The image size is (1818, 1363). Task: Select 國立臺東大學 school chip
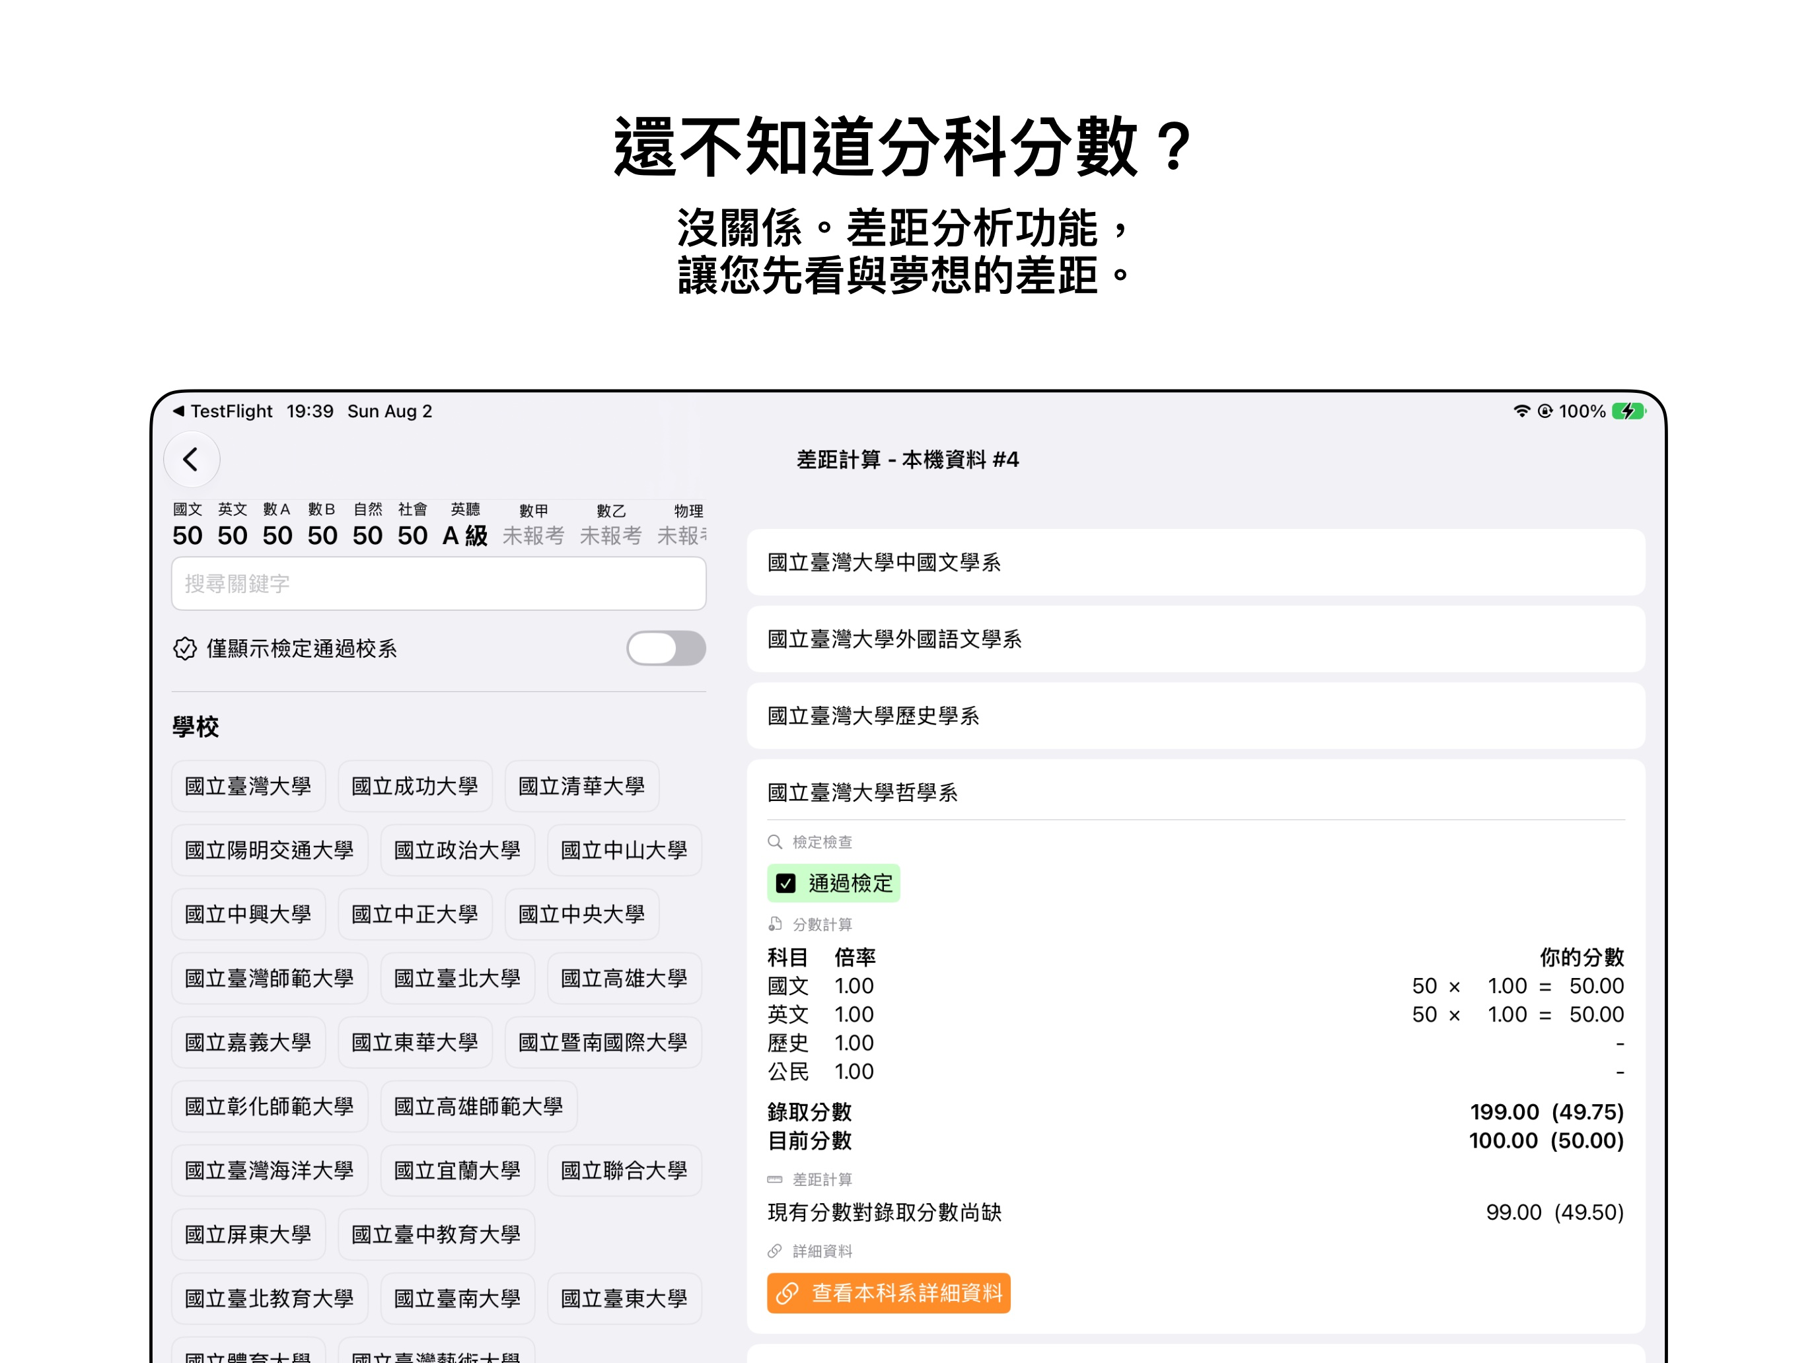coord(625,1299)
